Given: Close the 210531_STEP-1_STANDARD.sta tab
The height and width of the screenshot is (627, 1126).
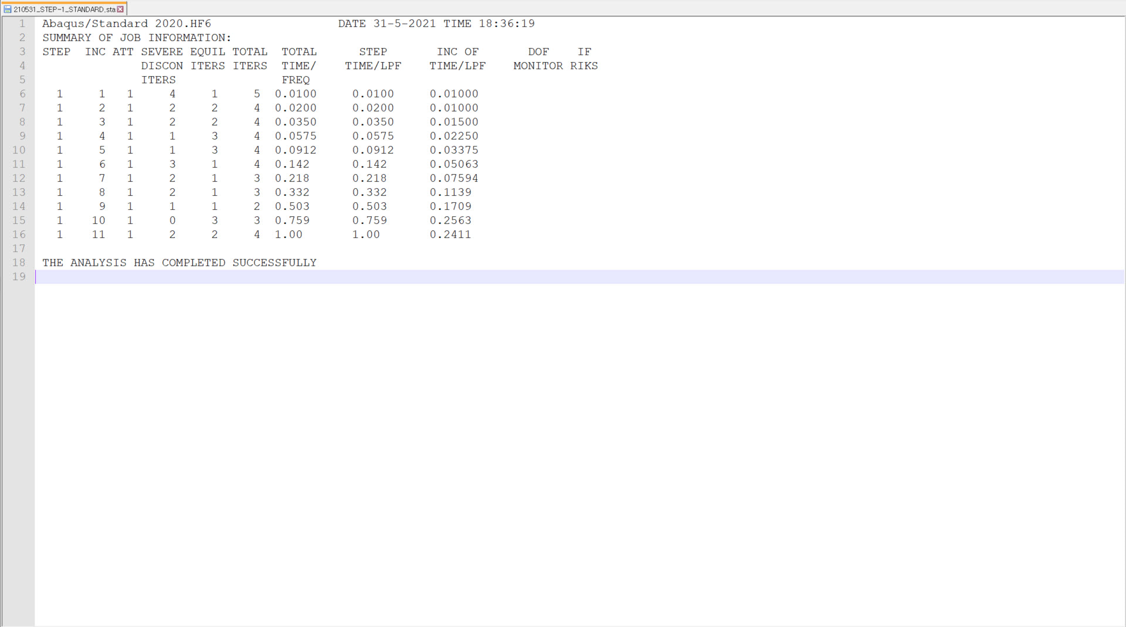Looking at the screenshot, I should (120, 9).
